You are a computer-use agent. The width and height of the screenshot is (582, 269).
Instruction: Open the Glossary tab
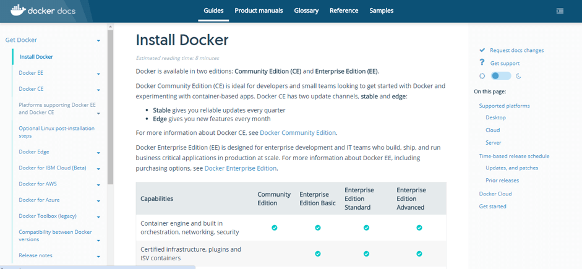[306, 11]
